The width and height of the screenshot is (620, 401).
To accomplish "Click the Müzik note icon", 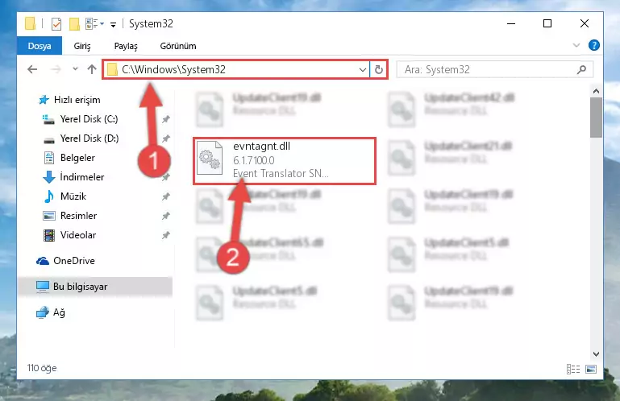I will tap(49, 196).
